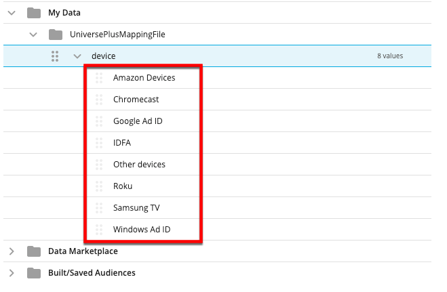Click drag handle next to Roku

click(99, 186)
